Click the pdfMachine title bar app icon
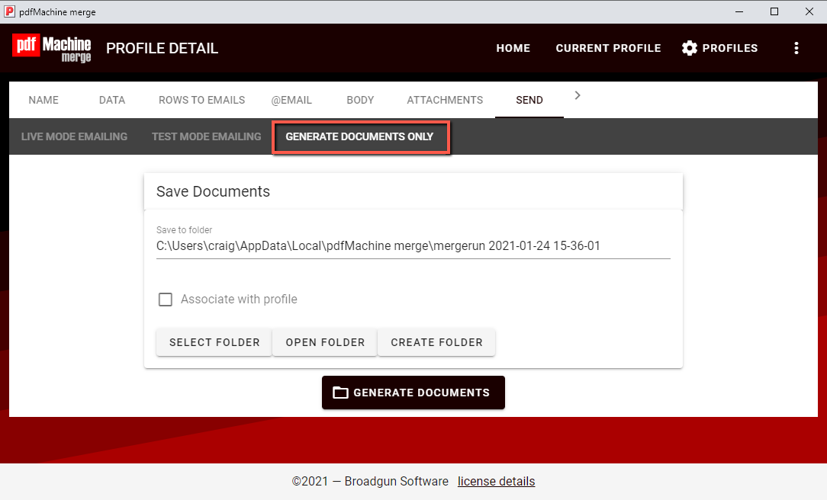Image resolution: width=827 pixels, height=500 pixels. pos(9,11)
